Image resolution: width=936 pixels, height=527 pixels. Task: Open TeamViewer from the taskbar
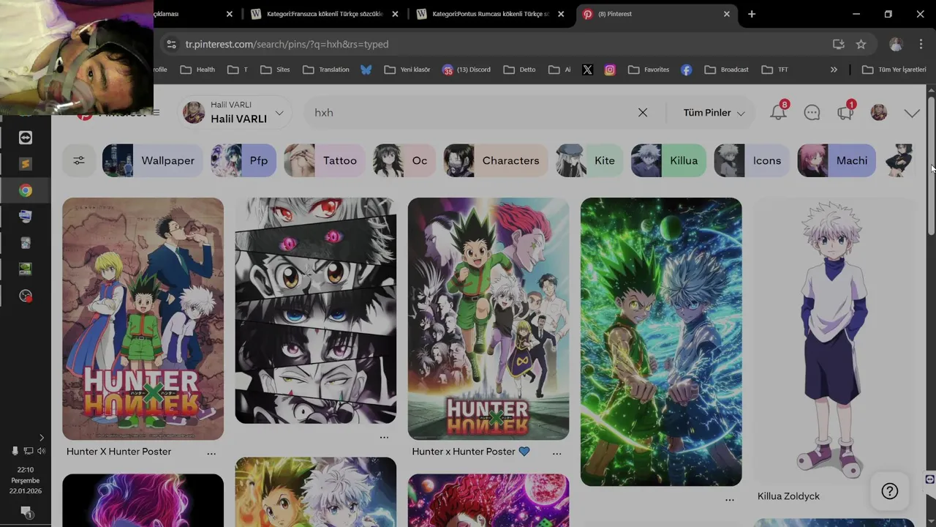click(x=26, y=138)
